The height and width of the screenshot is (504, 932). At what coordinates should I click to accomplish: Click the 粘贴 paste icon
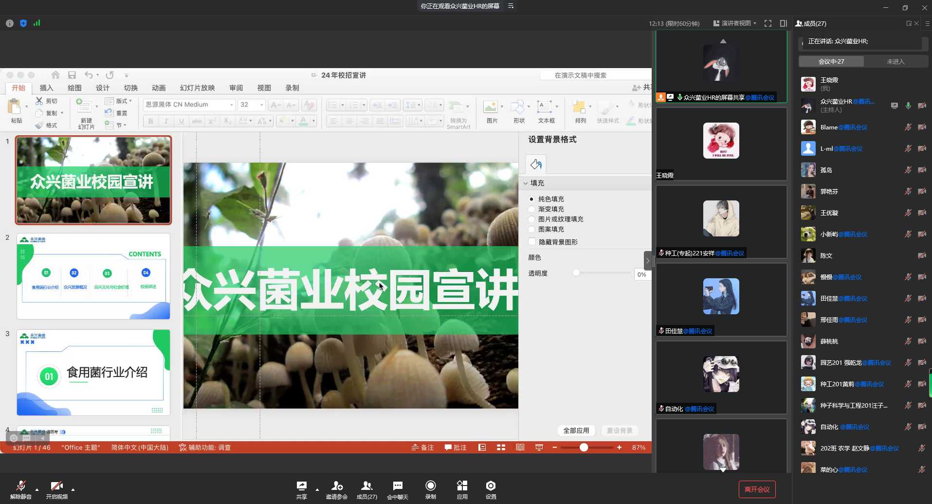(15, 106)
